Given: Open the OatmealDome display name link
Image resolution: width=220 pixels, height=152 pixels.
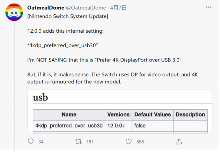Looking at the screenshot, I should 46,8.
